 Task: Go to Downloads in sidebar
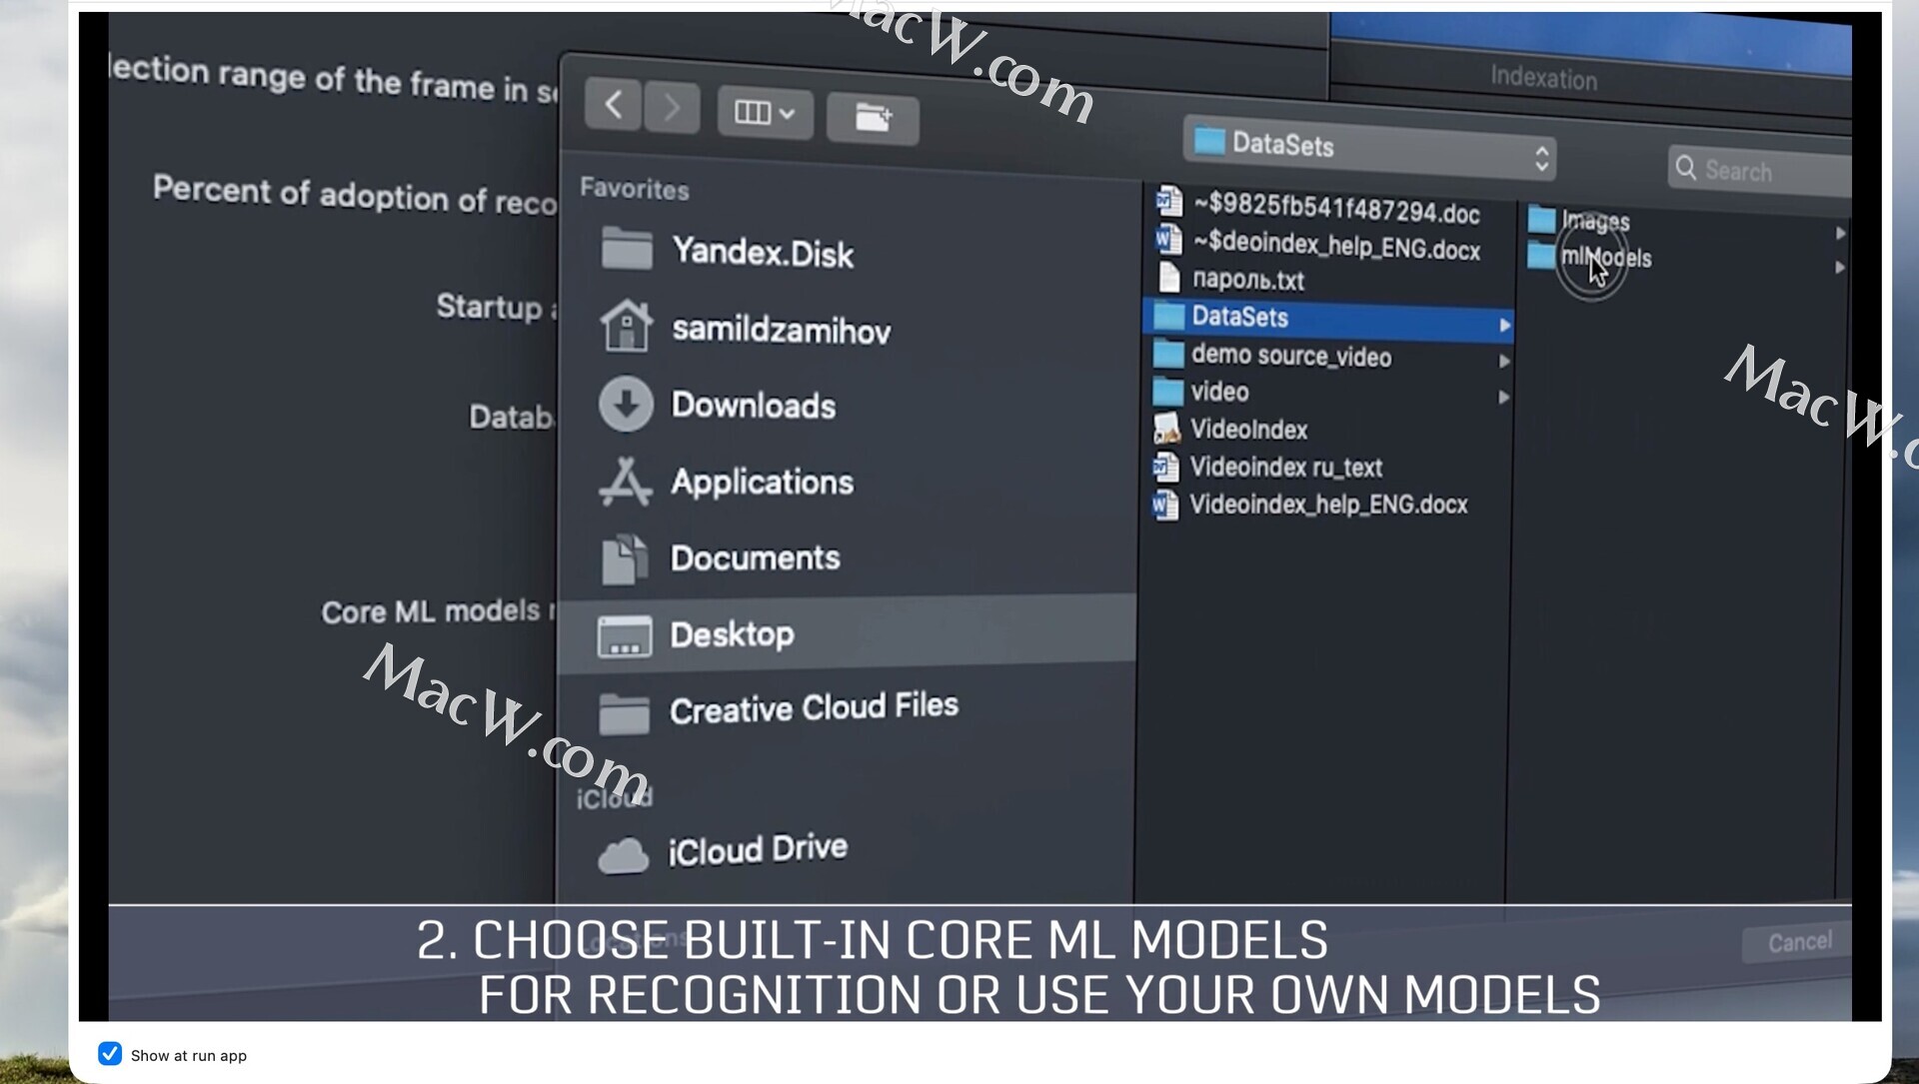[752, 405]
